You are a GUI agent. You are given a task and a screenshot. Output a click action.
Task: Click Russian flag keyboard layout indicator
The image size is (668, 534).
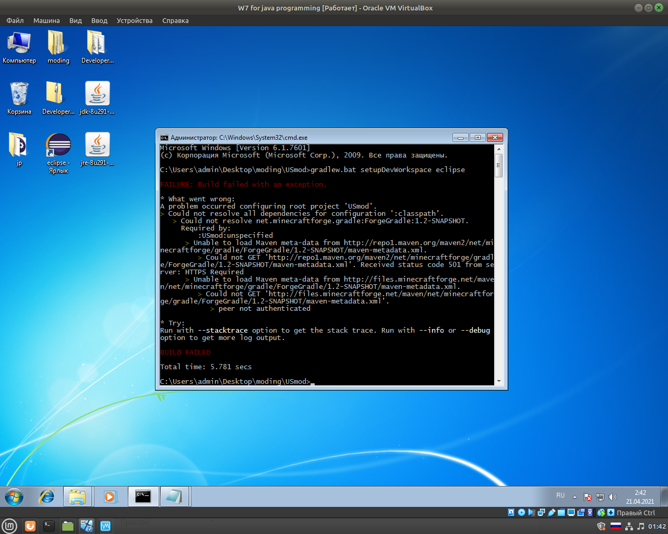coord(616,526)
